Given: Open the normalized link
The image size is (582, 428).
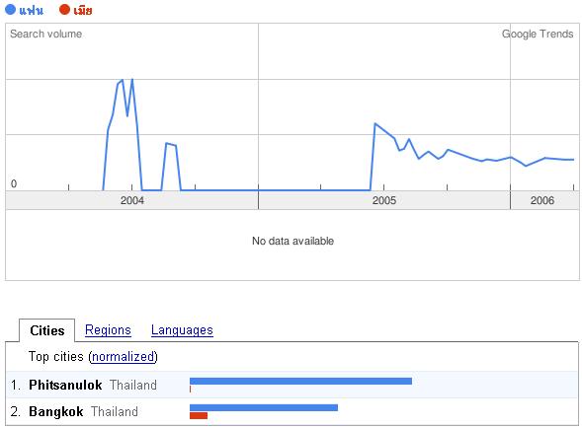Looking at the screenshot, I should (123, 356).
